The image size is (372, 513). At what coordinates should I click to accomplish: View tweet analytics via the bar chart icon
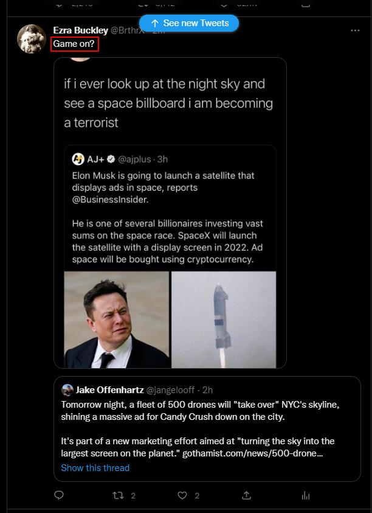pyautogui.click(x=306, y=495)
